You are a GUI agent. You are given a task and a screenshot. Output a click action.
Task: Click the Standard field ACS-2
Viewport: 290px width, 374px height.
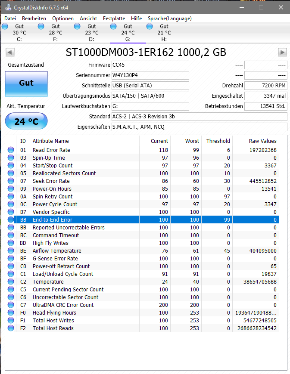(199, 116)
